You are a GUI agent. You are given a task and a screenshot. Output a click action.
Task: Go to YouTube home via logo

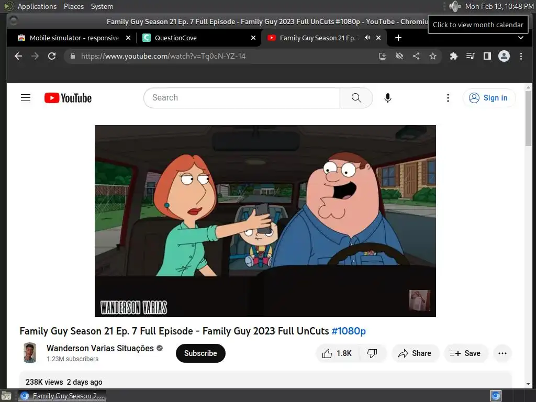click(x=68, y=98)
